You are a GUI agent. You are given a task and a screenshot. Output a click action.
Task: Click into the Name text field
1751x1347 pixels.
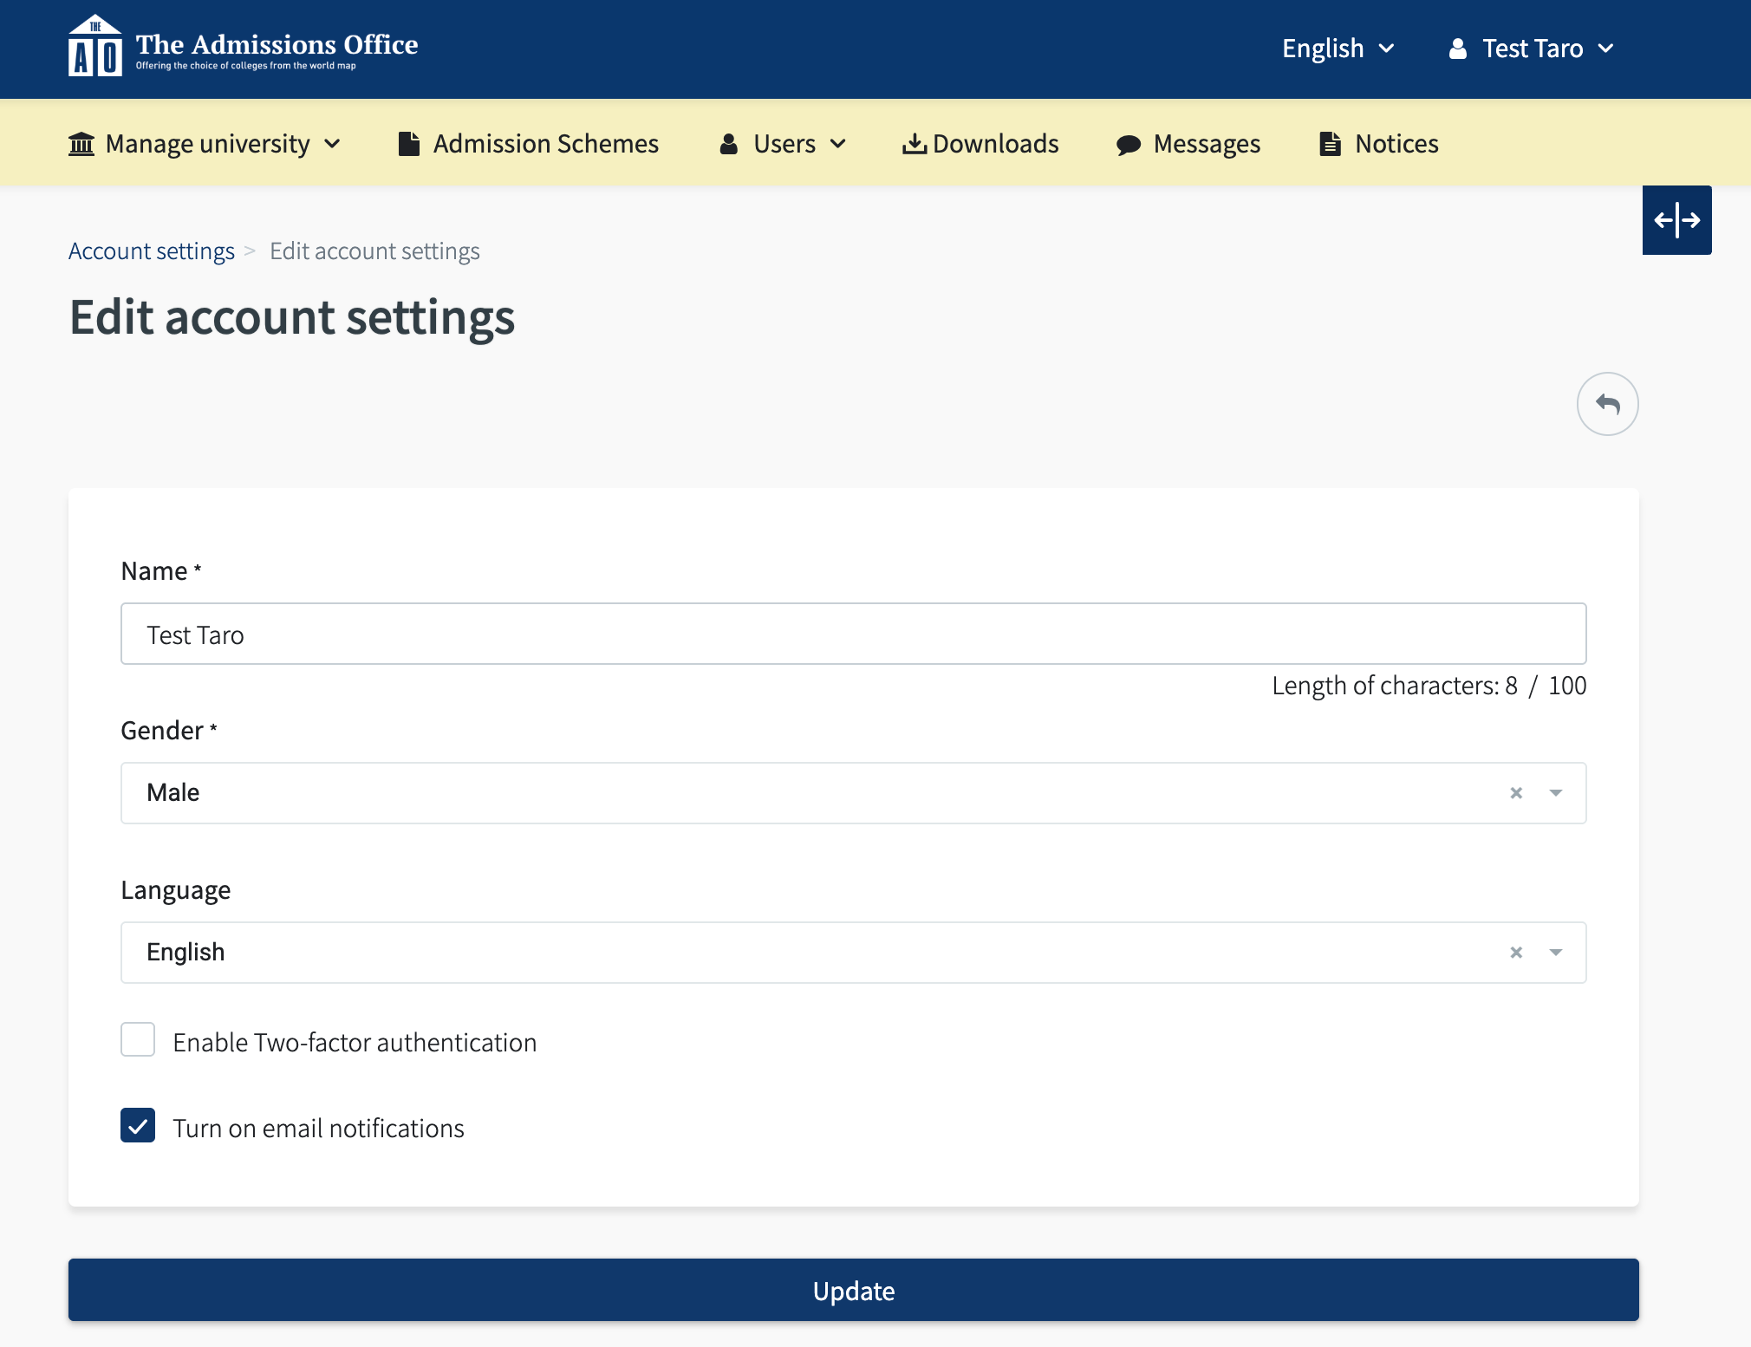pos(853,634)
